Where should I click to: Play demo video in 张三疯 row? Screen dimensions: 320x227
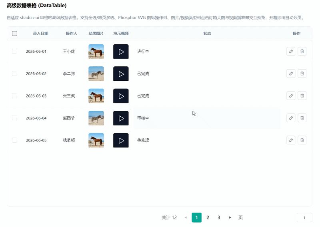121,96
